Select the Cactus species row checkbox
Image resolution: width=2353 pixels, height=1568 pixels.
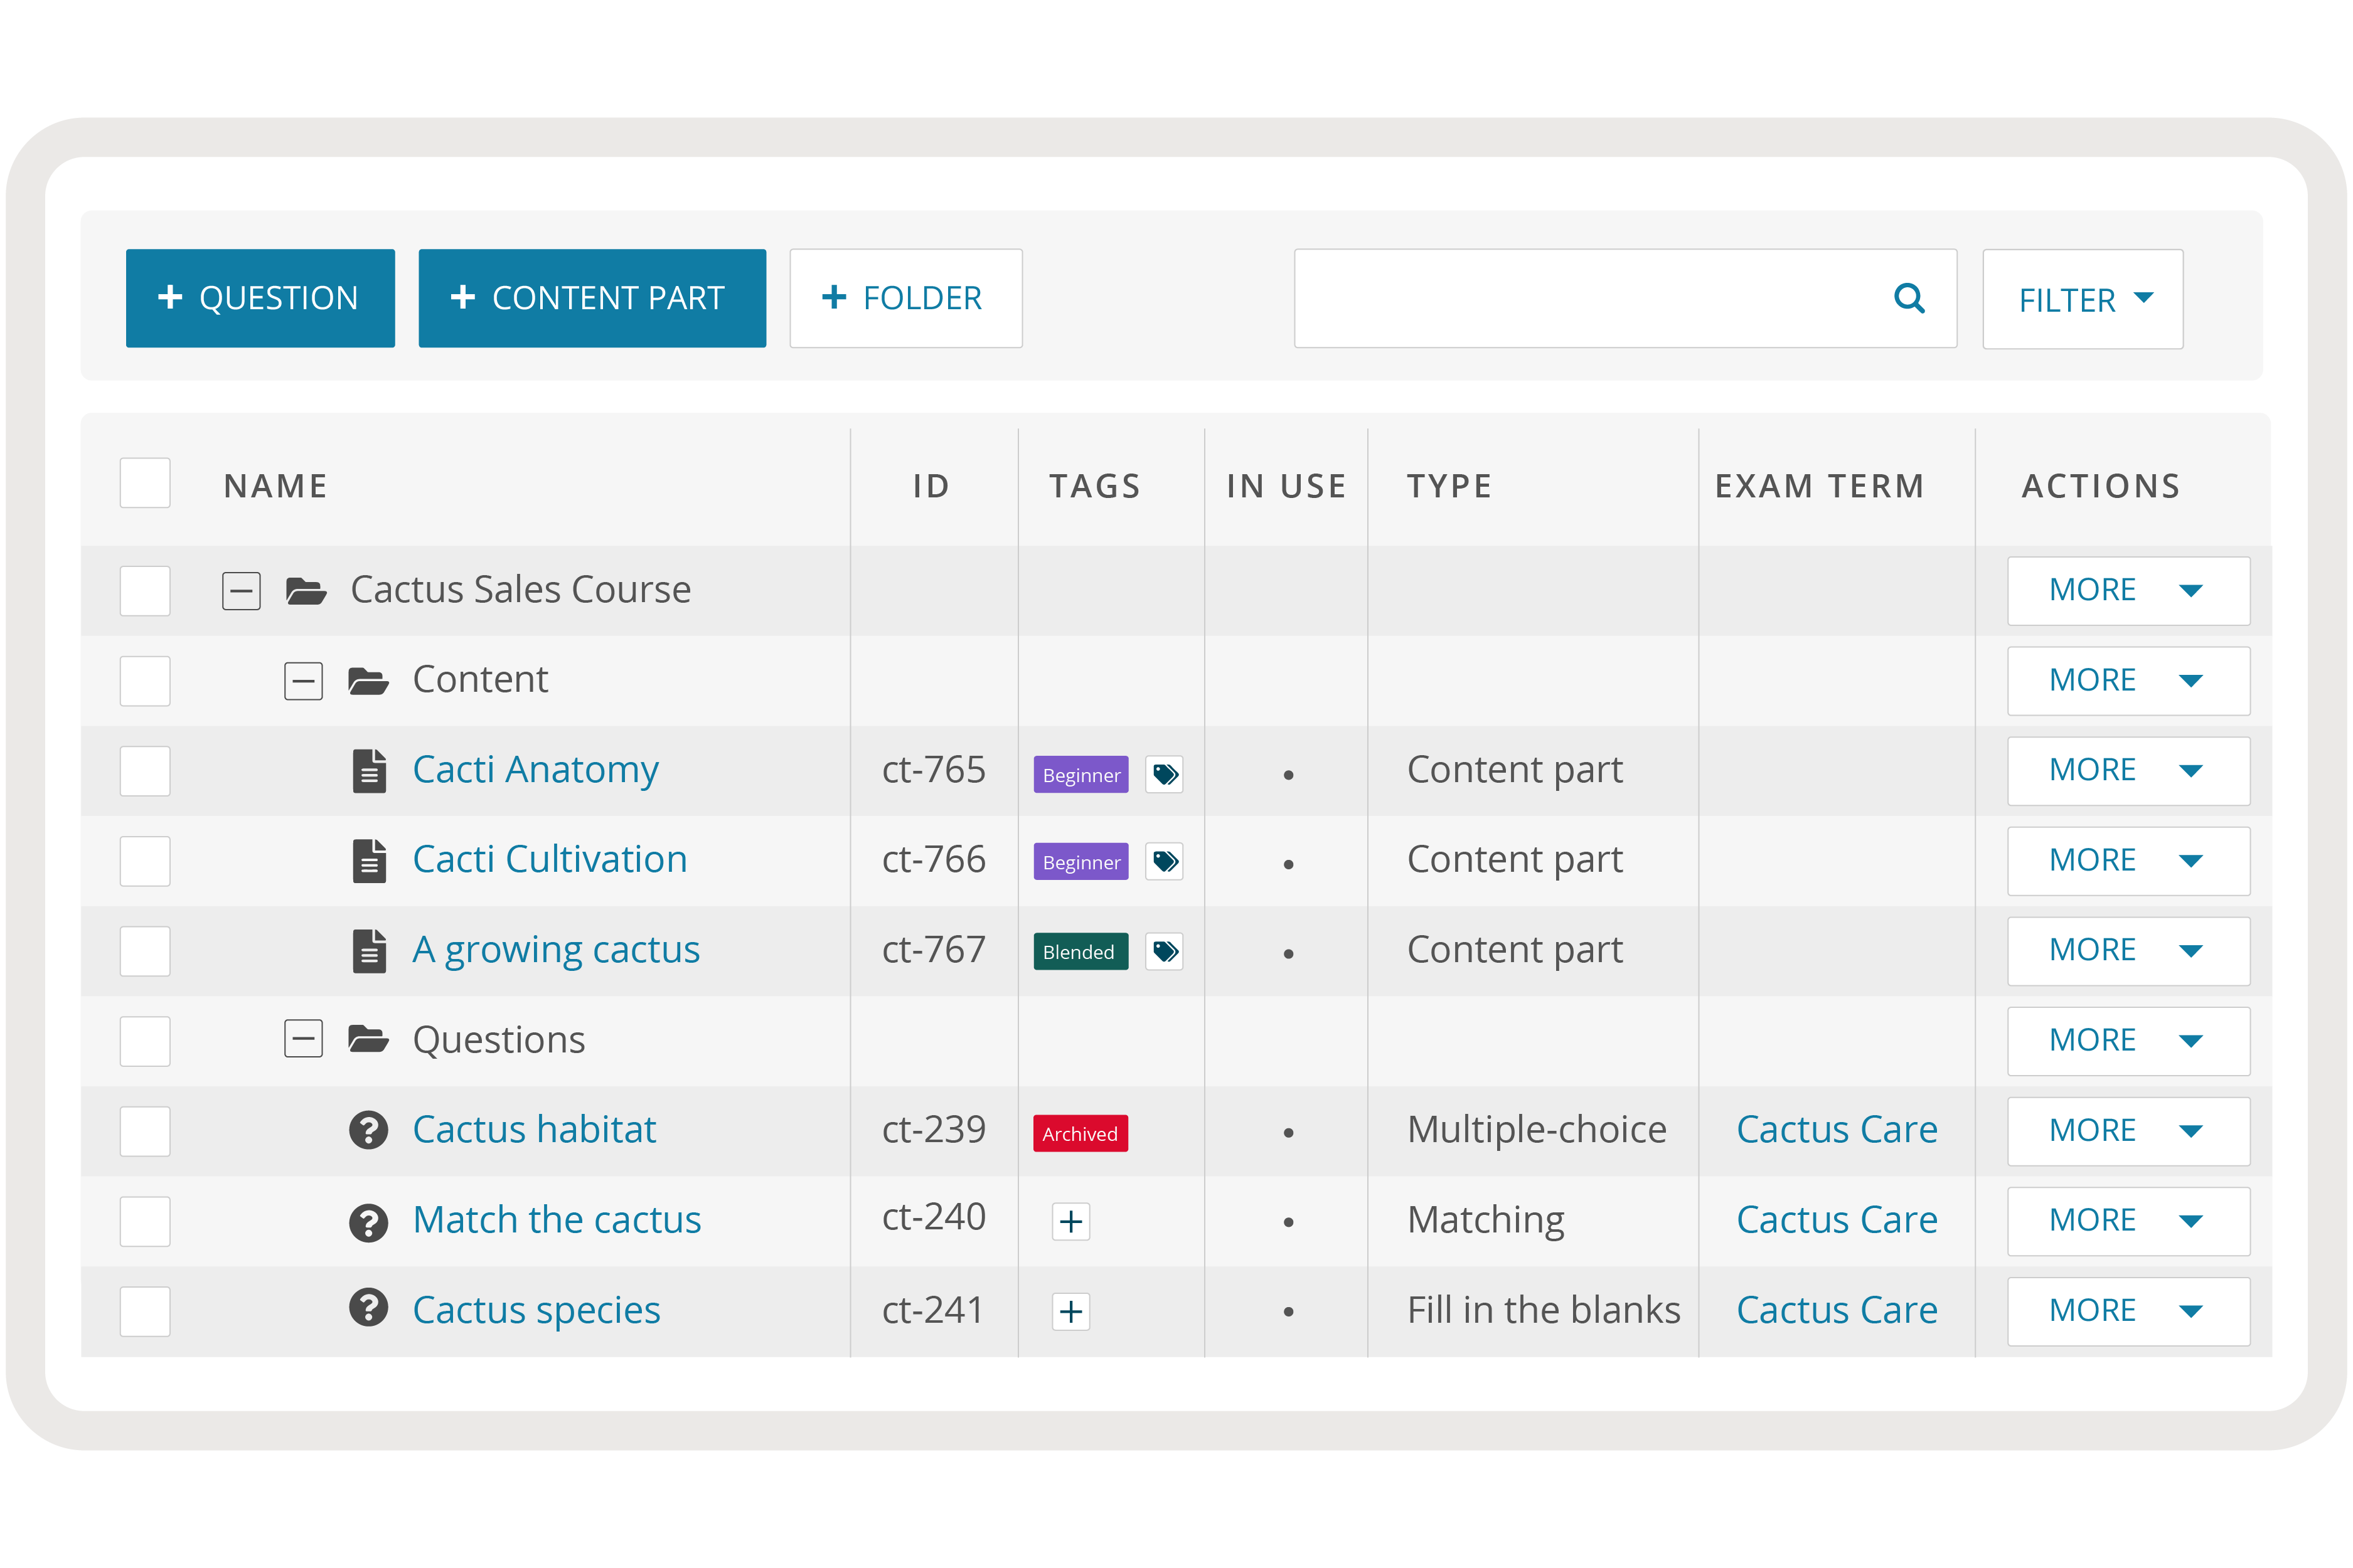click(145, 1311)
